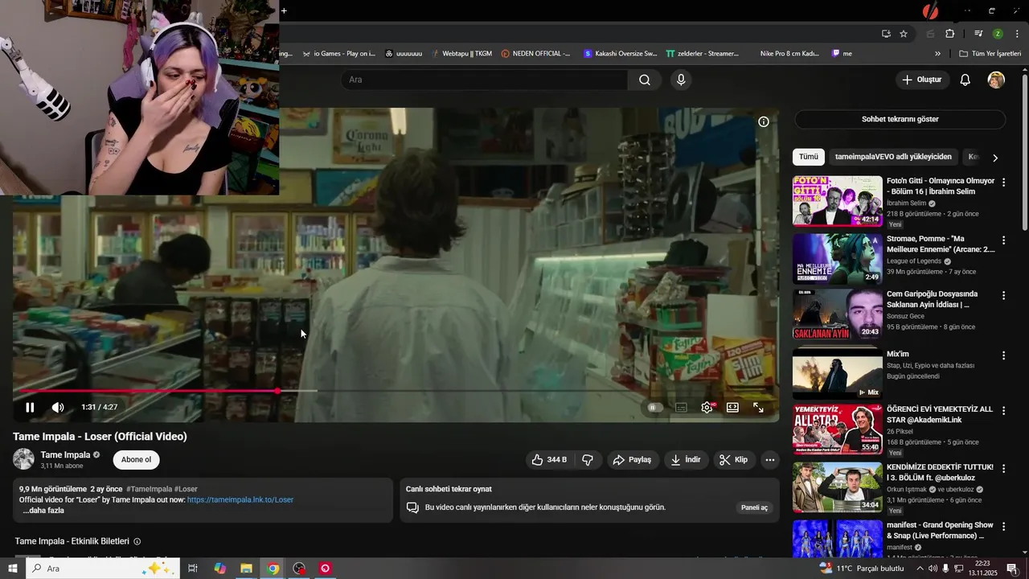Image resolution: width=1029 pixels, height=579 pixels.
Task: Open the Chrome profile Z avatar
Action: click(998, 34)
